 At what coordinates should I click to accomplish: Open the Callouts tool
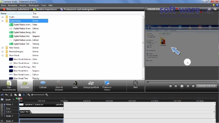43,85
